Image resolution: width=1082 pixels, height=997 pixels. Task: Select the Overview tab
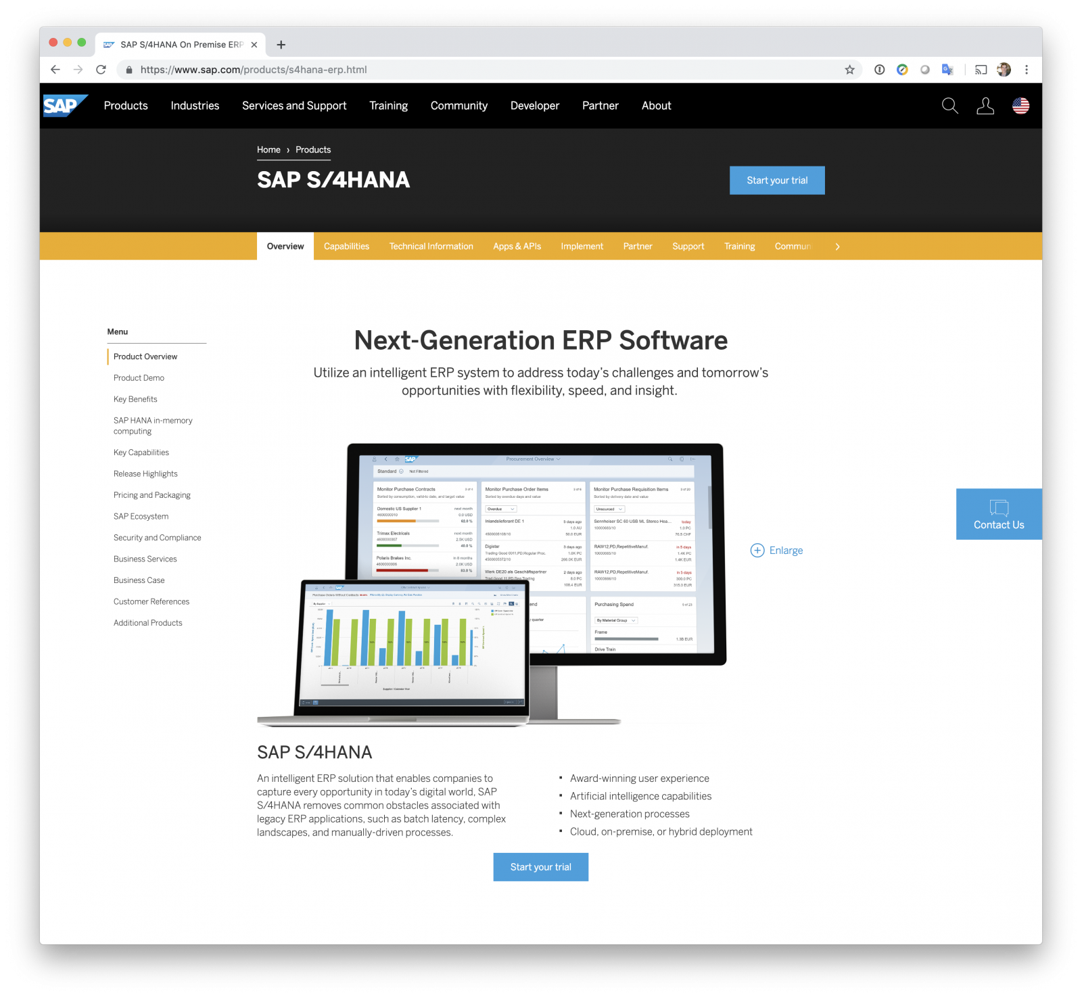point(285,246)
